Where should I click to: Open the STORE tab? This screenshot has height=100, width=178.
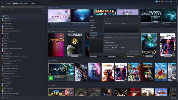pos(8,4)
